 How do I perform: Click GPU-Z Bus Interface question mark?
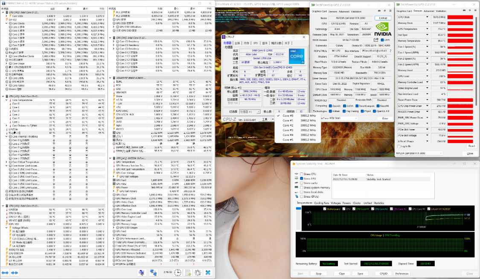(x=390, y=51)
